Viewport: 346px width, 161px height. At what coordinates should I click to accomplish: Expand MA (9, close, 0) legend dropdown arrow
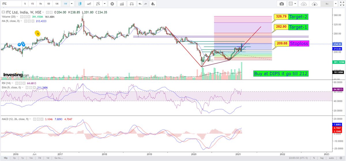click(21, 21)
